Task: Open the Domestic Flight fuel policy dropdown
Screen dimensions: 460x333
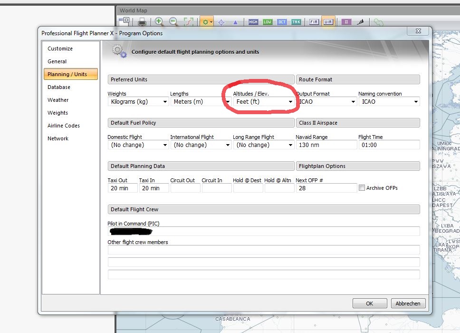Action: point(138,145)
